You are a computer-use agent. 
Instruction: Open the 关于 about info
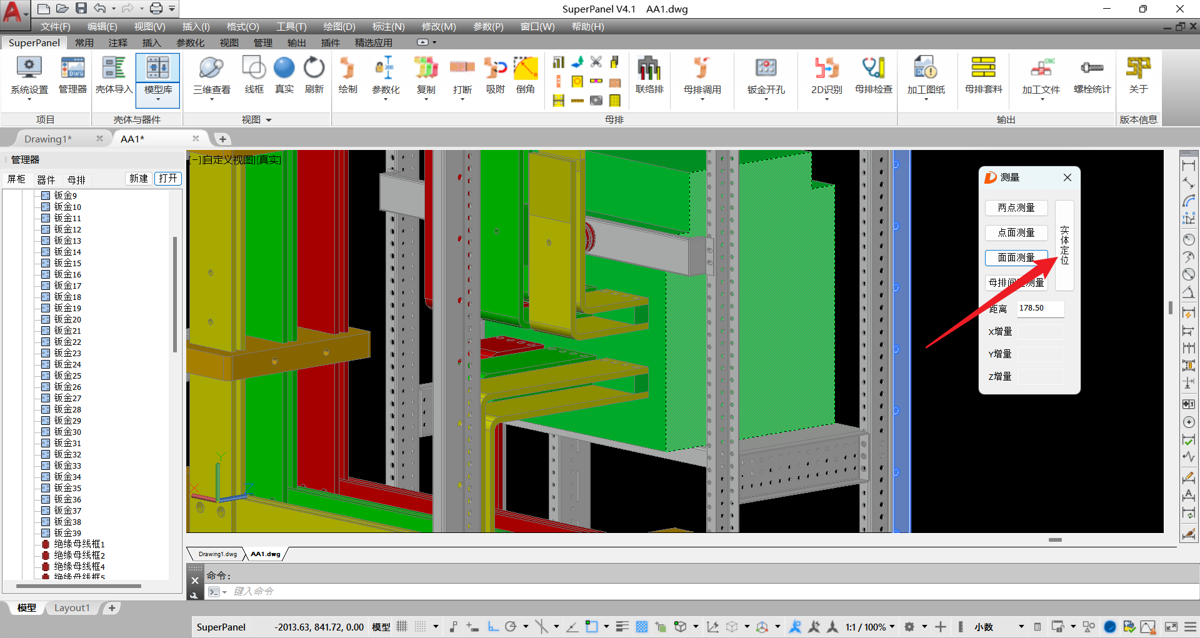click(1138, 76)
